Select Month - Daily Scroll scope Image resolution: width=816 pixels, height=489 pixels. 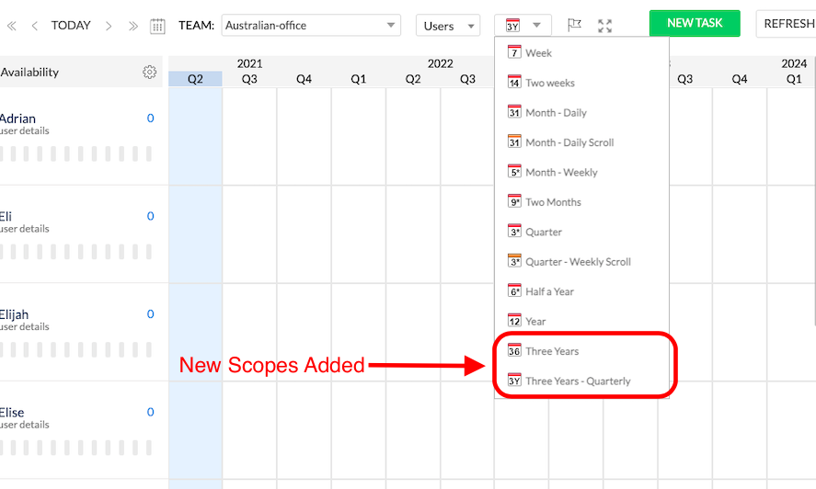pos(569,142)
